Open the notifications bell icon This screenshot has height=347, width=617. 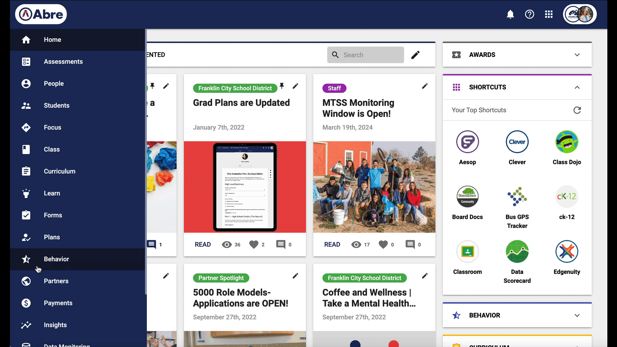[510, 14]
